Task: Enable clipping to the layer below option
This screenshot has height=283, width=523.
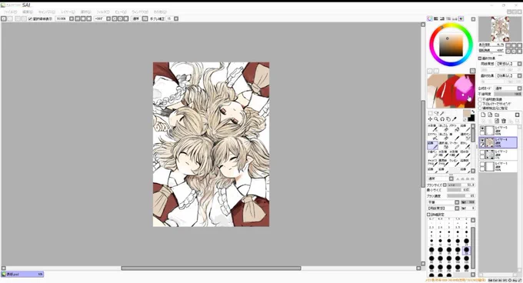Action: pos(481,104)
